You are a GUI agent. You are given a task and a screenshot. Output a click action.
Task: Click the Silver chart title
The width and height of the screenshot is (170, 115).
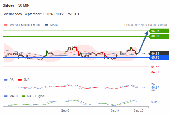[9, 5]
